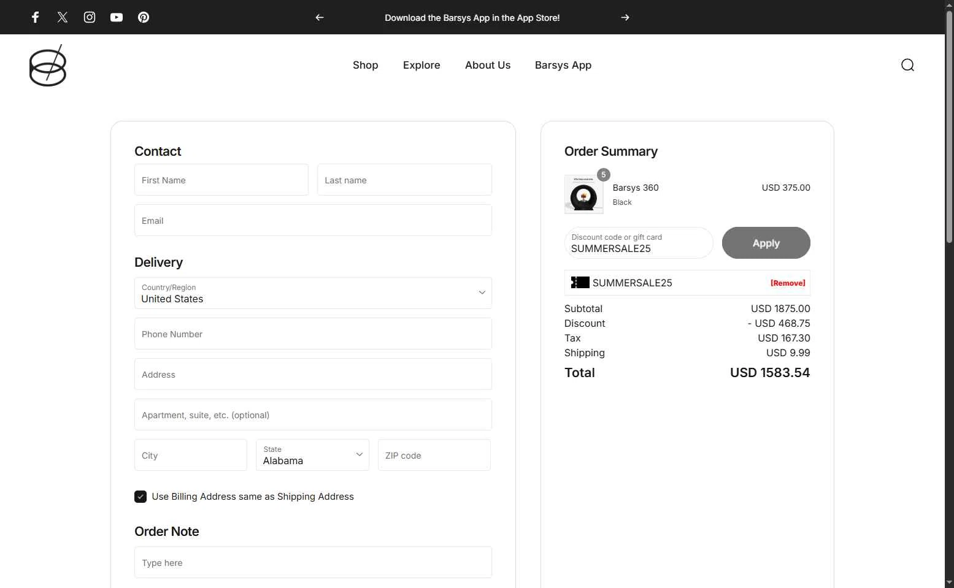Uncheck Use Billing Address same as Shipping
Viewport: 954px width, 588px height.
pyautogui.click(x=140, y=497)
